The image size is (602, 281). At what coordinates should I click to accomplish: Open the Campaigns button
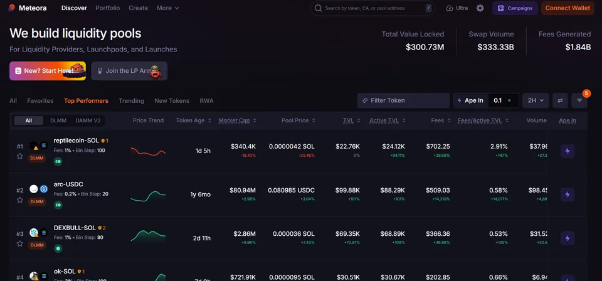click(515, 8)
